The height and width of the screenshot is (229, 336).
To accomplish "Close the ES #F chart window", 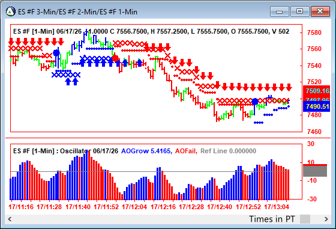I will click(x=320, y=11).
